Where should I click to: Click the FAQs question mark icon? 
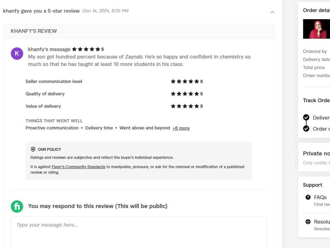point(308,197)
